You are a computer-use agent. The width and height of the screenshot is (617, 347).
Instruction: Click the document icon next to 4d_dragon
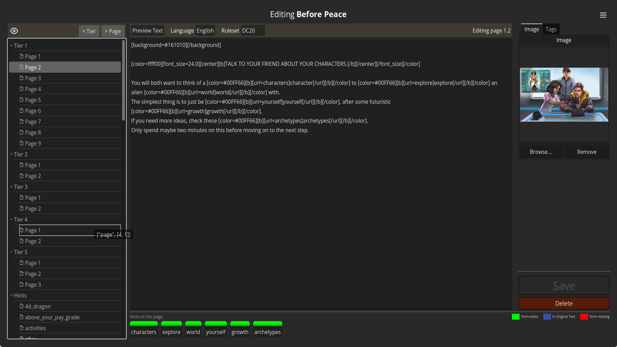coord(21,306)
